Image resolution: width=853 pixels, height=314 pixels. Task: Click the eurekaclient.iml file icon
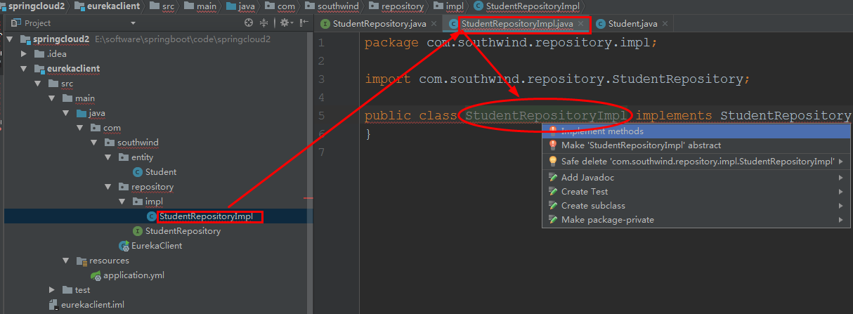tap(53, 305)
